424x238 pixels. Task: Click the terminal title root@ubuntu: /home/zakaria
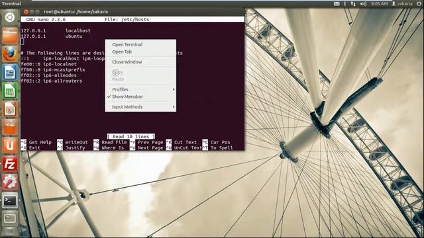pyautogui.click(x=76, y=12)
